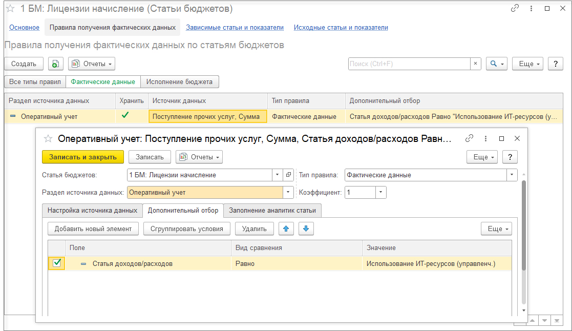Expand the Тип правила dropdown
The height and width of the screenshot is (331, 572).
(512, 175)
